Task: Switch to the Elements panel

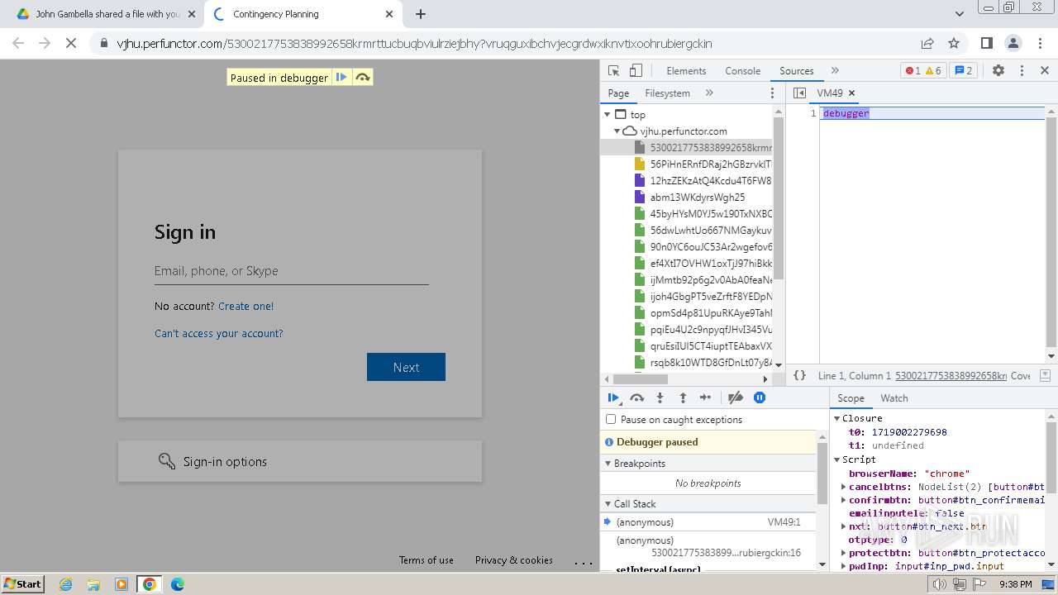Action: tap(686, 71)
